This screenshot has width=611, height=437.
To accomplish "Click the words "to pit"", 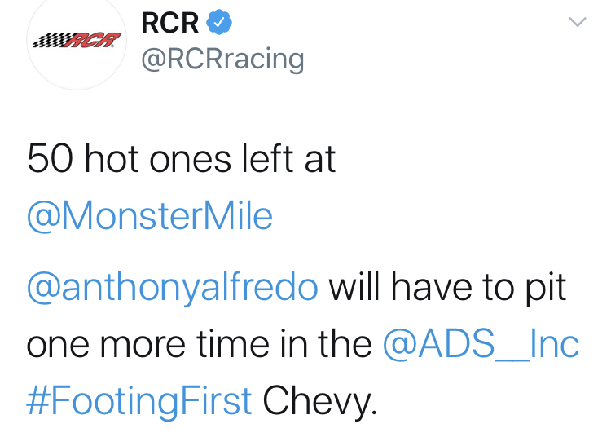I will click(x=523, y=289).
